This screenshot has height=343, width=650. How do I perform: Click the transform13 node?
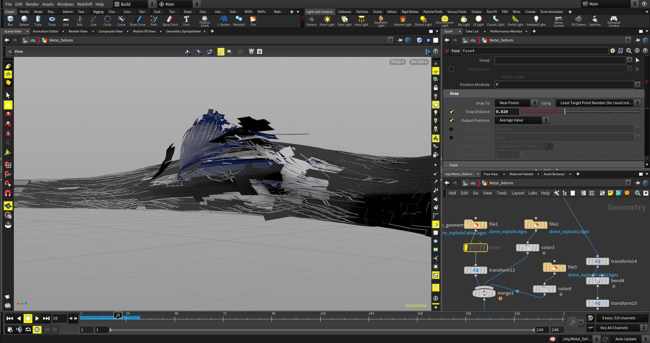tap(476, 270)
